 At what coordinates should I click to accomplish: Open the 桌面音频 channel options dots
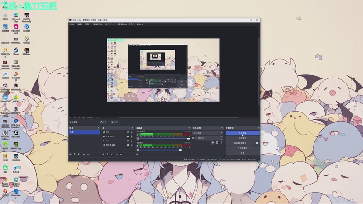[138, 146]
